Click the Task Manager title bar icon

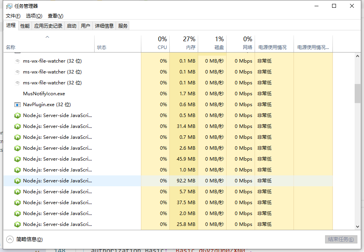coord(9,6)
